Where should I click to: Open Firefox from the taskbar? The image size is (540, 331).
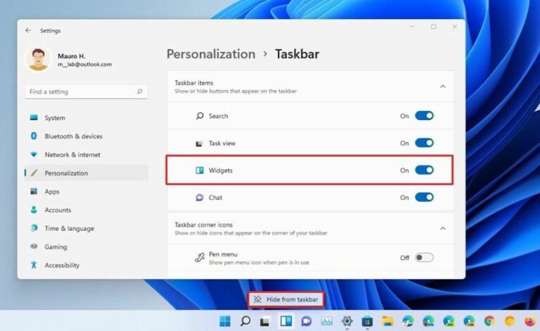pyautogui.click(x=529, y=321)
